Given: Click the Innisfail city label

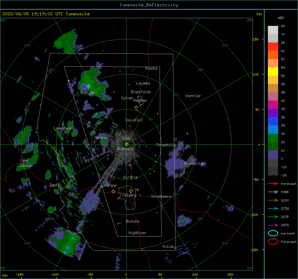Looking at the screenshot, I should [x=134, y=120].
